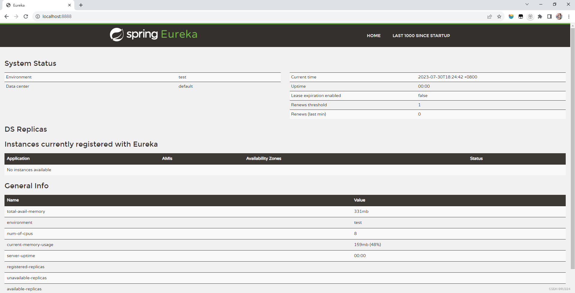Click the browser profile avatar
This screenshot has height=293, width=575.
coord(559,16)
